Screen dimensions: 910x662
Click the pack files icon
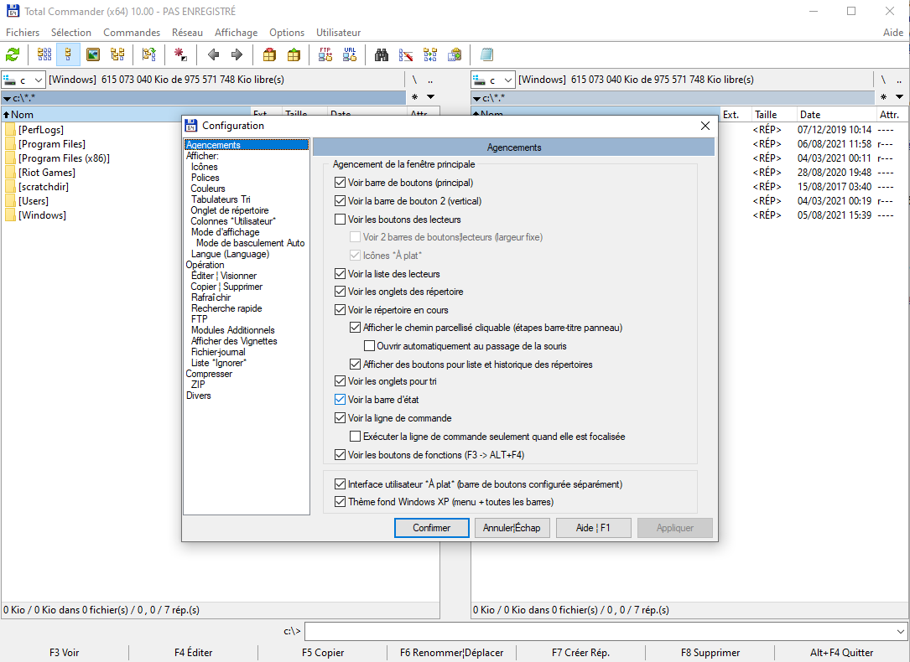pos(269,55)
